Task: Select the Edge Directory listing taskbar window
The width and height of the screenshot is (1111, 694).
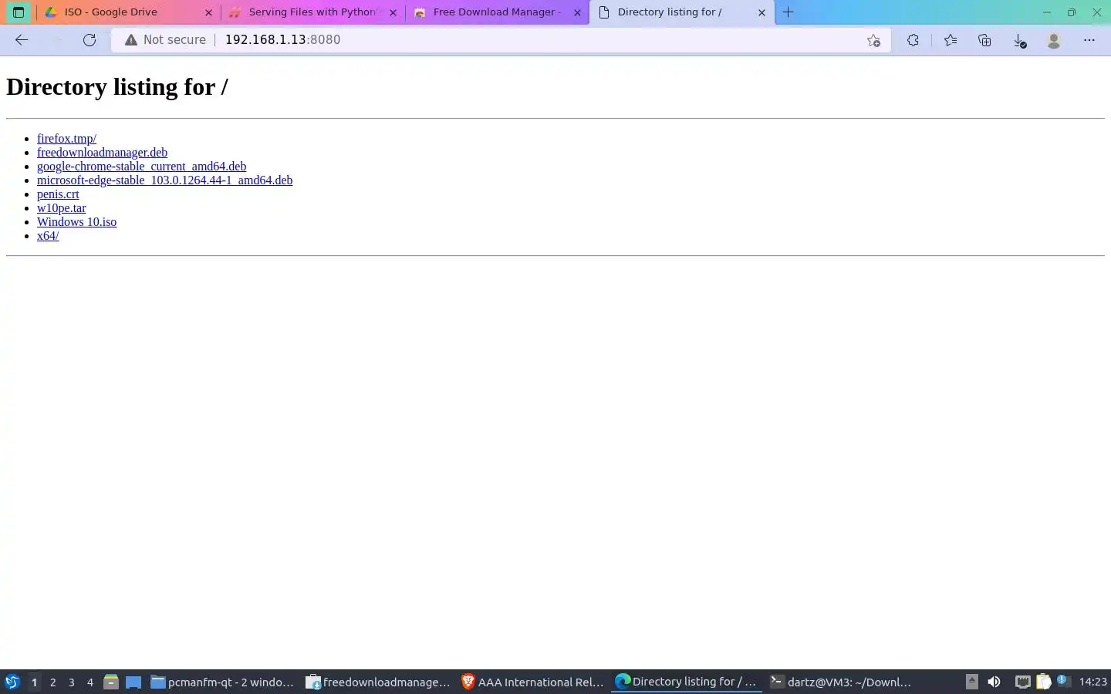Action: tap(687, 682)
